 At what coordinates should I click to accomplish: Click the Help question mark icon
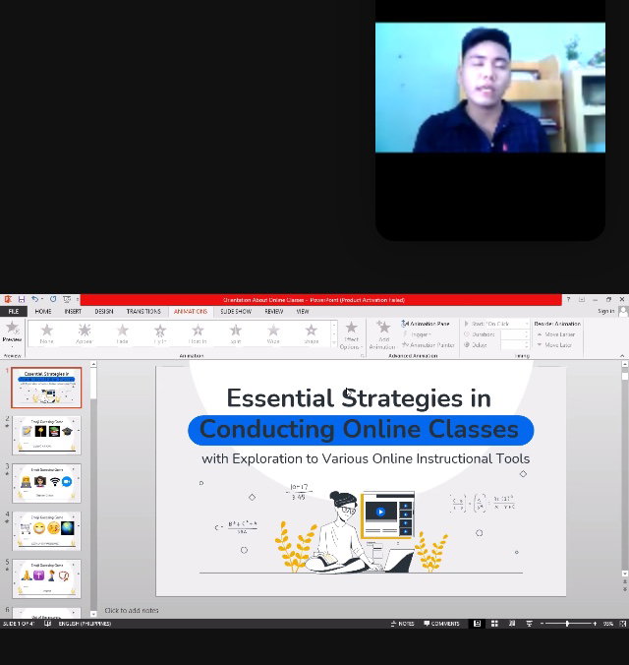[568, 299]
